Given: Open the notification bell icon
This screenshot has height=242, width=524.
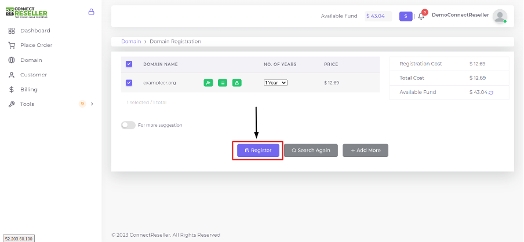Looking at the screenshot, I should (x=421, y=16).
